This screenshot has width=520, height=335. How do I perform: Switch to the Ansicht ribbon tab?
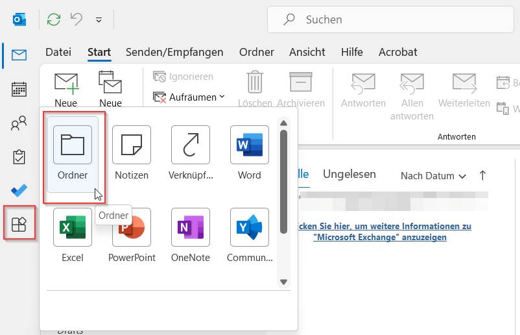click(307, 52)
